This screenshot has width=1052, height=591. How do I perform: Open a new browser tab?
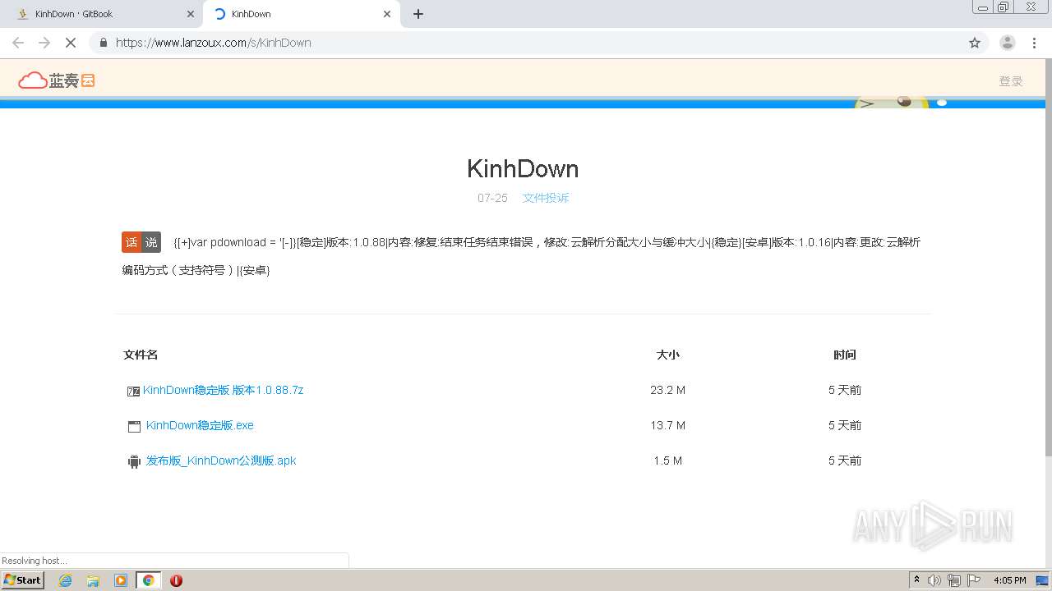[418, 14]
